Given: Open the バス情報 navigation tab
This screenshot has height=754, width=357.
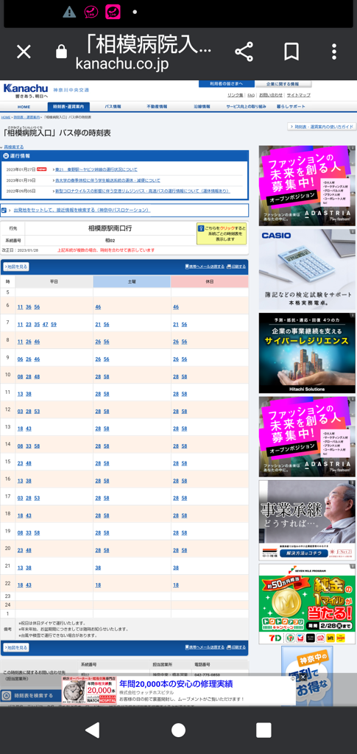Looking at the screenshot, I should [x=113, y=107].
